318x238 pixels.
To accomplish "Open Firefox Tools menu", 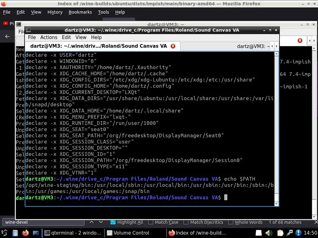I will coord(103,12).
